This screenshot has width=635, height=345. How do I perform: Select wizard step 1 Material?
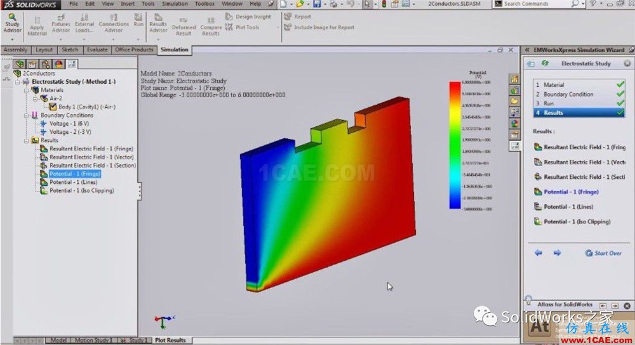click(580, 85)
